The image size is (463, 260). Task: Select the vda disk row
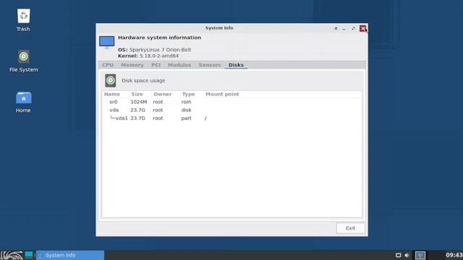point(231,110)
